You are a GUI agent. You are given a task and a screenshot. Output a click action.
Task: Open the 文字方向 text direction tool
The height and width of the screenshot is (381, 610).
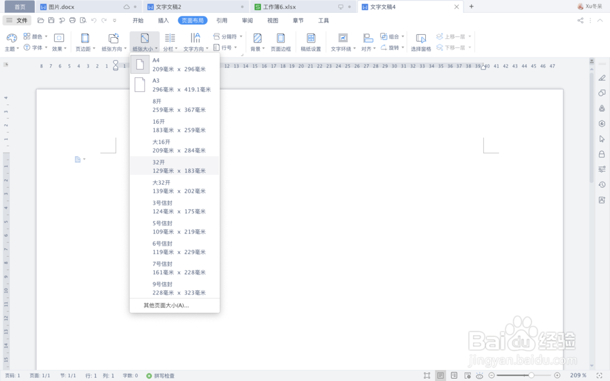(x=196, y=42)
